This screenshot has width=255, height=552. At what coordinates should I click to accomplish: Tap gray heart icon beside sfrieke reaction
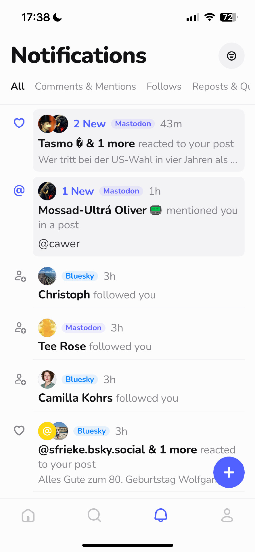(19, 430)
